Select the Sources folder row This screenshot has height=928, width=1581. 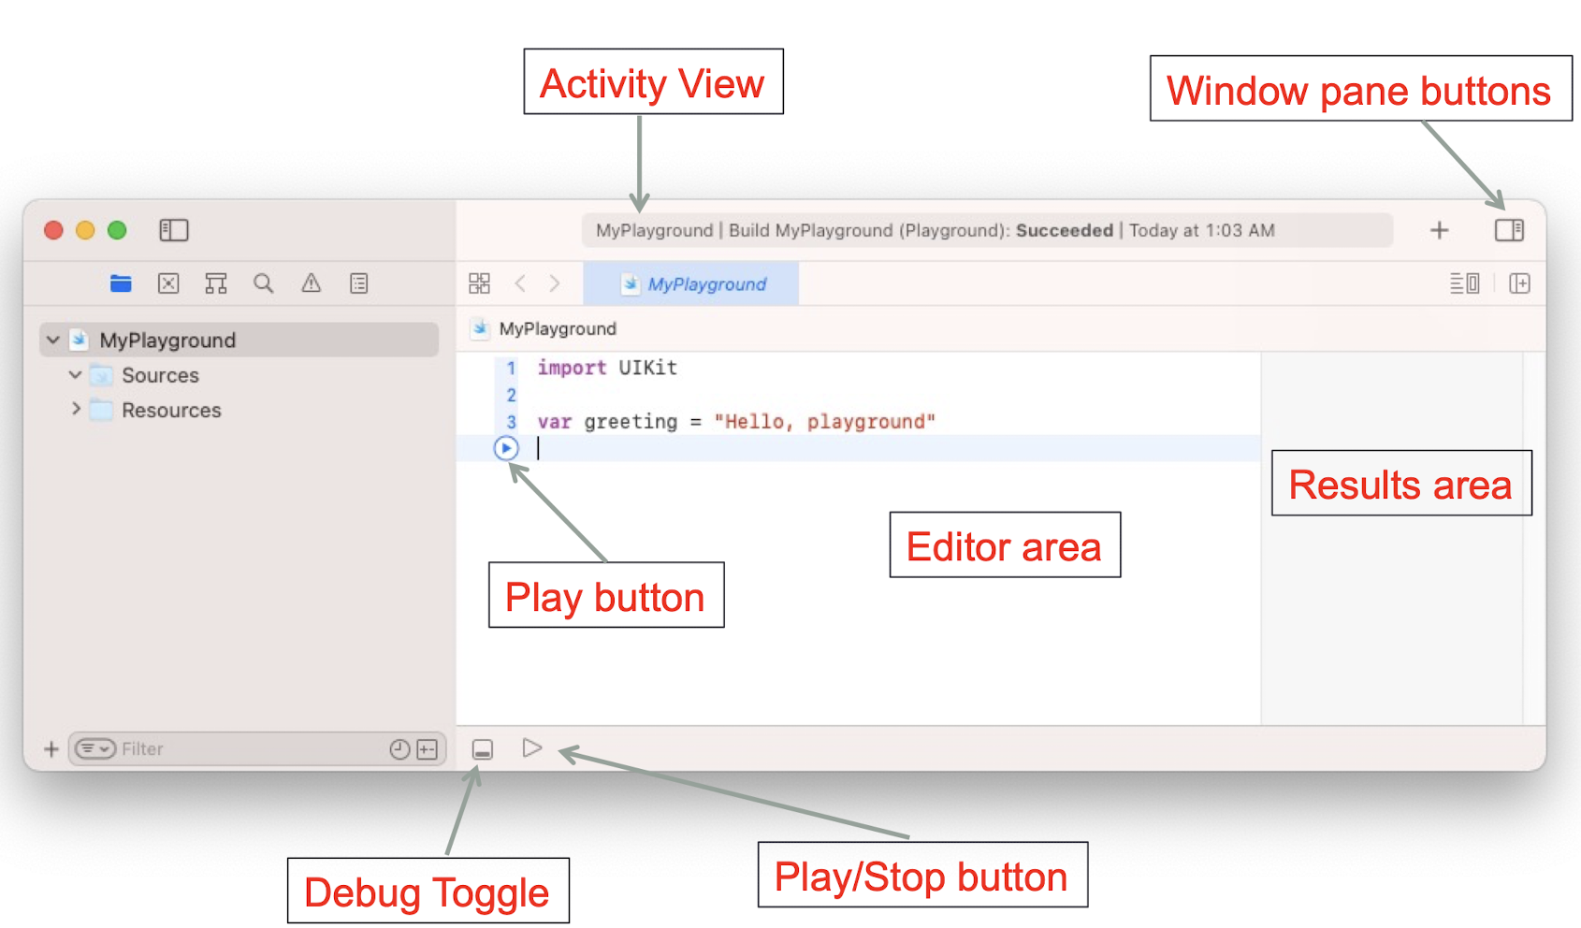239,375
